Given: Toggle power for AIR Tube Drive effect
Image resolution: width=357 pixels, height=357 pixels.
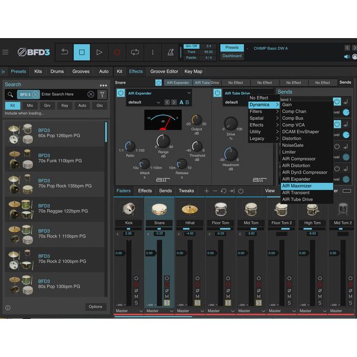Looking at the screenshot, I should [x=217, y=93].
